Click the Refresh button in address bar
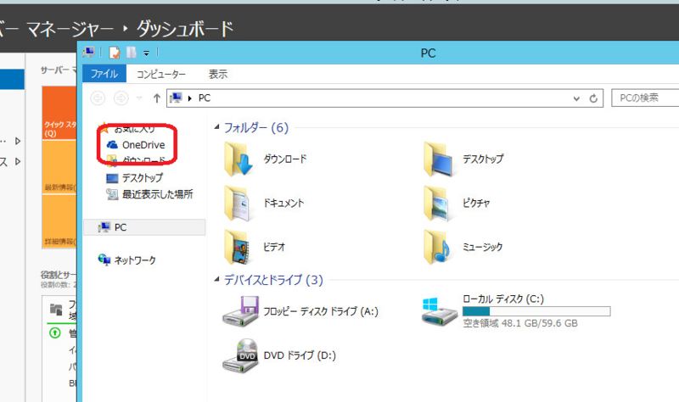This screenshot has width=679, height=402. click(x=593, y=98)
